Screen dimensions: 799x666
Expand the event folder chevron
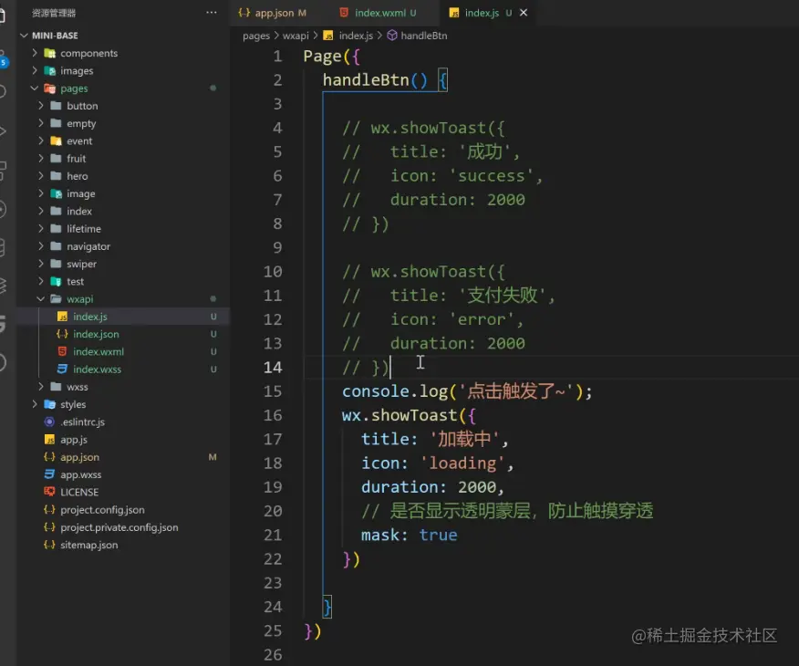point(41,140)
